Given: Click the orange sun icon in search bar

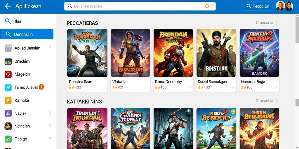Looking at the screenshot, I should tap(207, 6).
